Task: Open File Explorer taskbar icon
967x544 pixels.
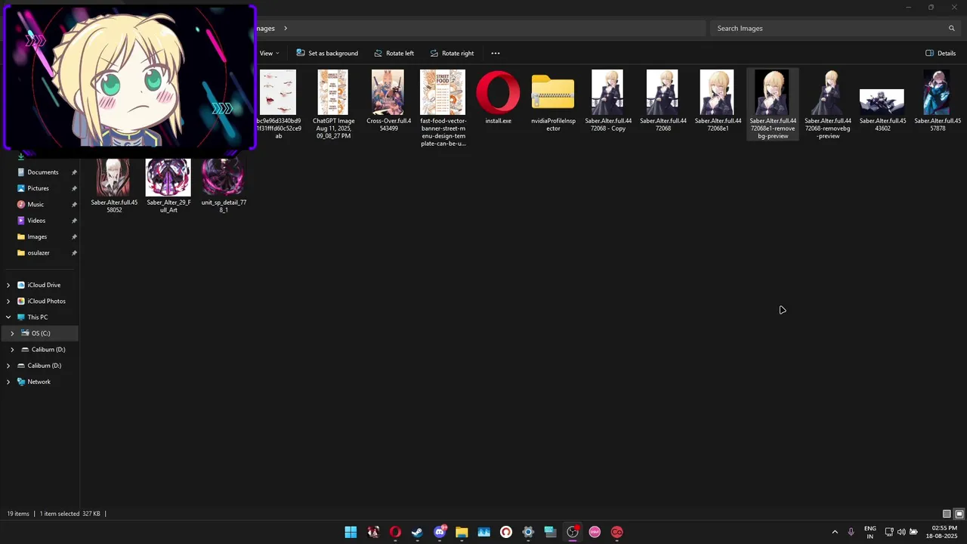Action: point(462,532)
